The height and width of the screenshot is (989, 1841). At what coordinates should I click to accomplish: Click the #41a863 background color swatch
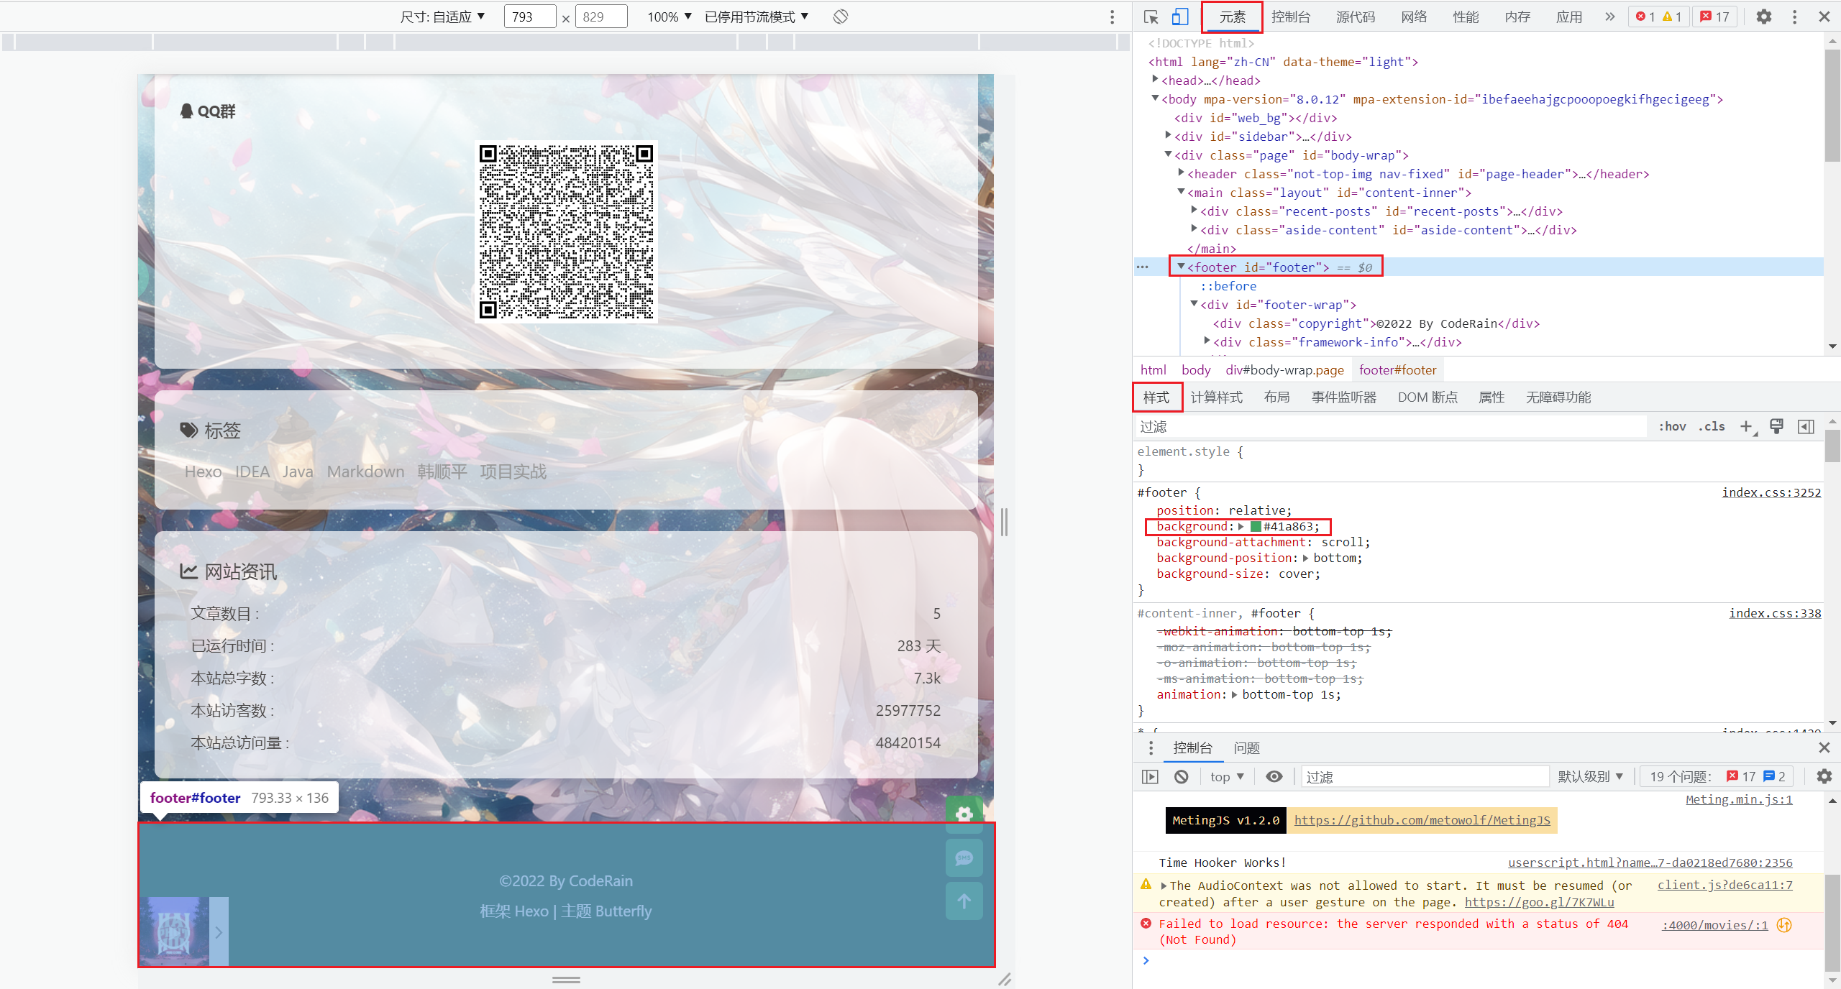[1256, 527]
